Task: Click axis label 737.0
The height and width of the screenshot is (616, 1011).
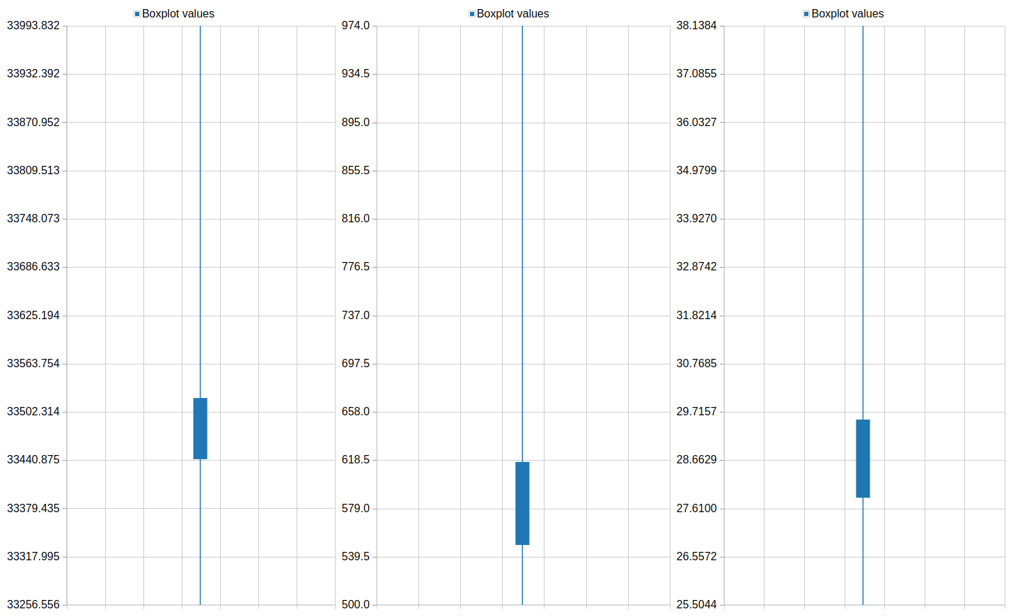Action: [356, 316]
